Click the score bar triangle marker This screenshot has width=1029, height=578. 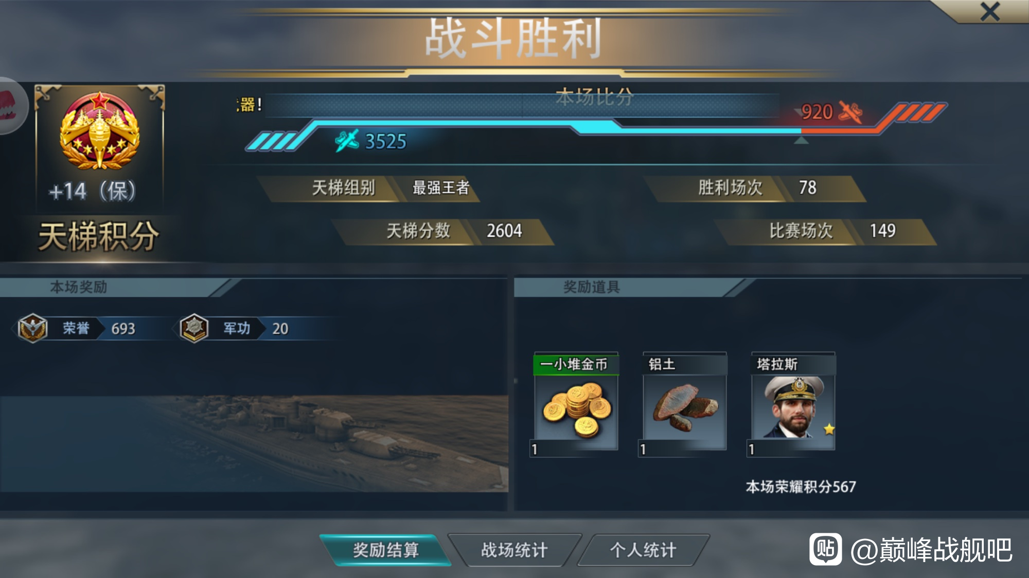[x=801, y=140]
